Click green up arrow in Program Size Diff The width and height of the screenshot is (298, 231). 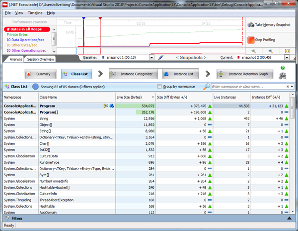(x=210, y=106)
